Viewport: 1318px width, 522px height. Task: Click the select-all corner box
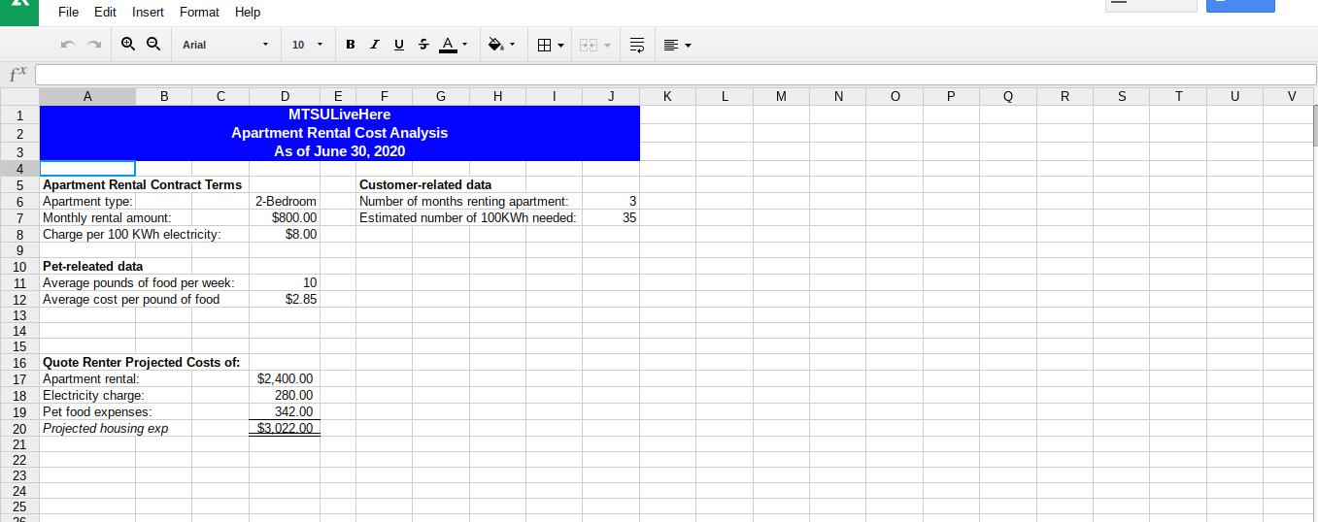tap(19, 96)
